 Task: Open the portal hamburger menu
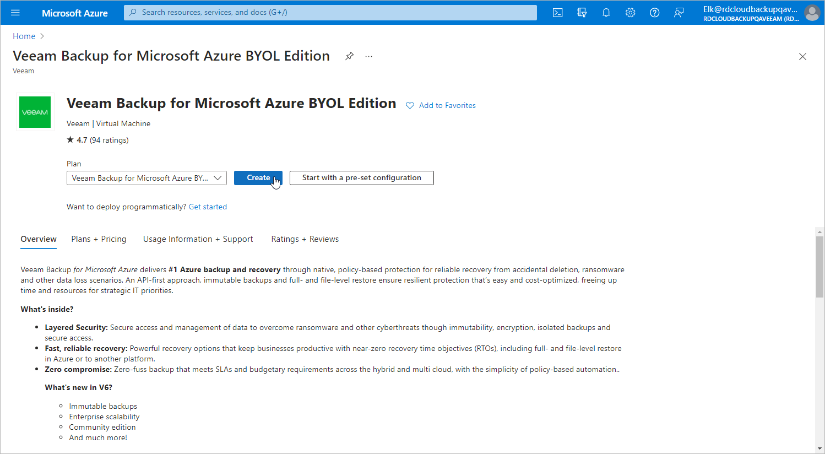pos(15,13)
